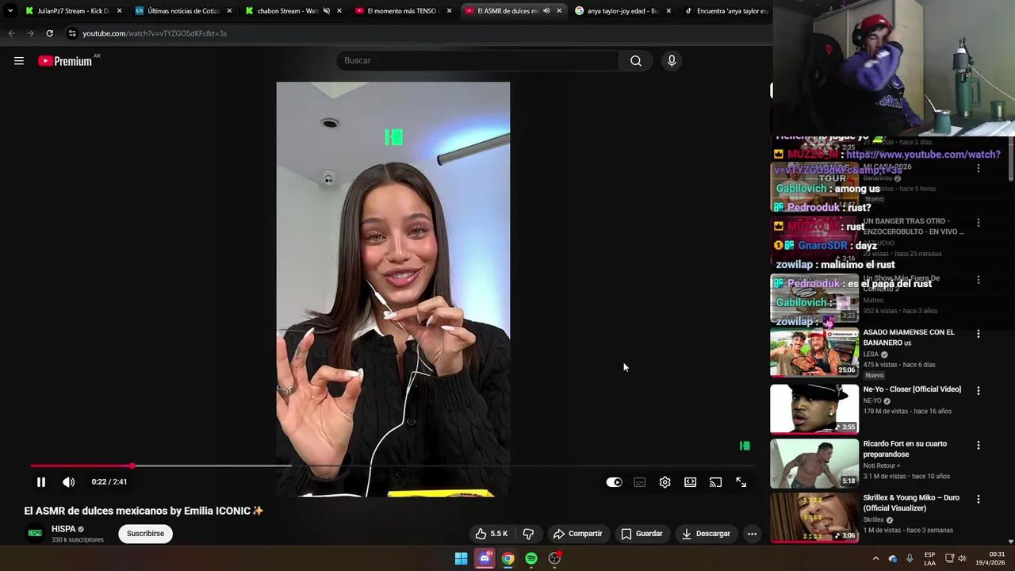The width and height of the screenshot is (1015, 571).
Task: Open Chrome from the taskbar
Action: coord(507,558)
